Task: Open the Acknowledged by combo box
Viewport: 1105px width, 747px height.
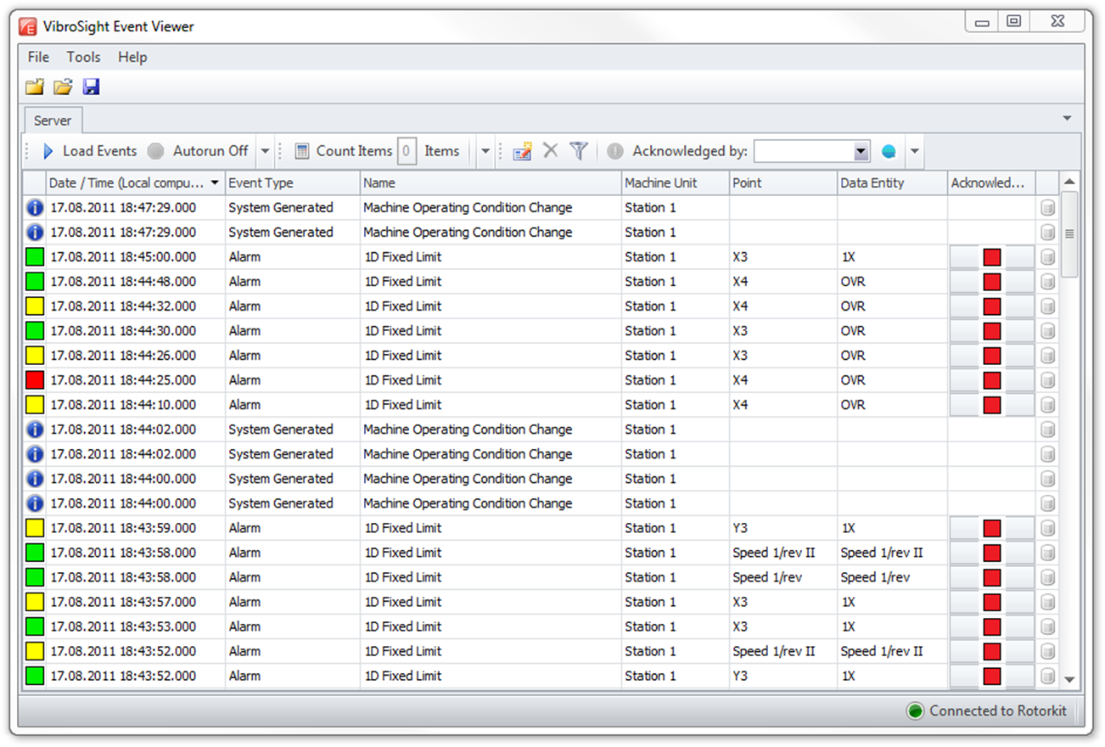Action: (x=861, y=152)
